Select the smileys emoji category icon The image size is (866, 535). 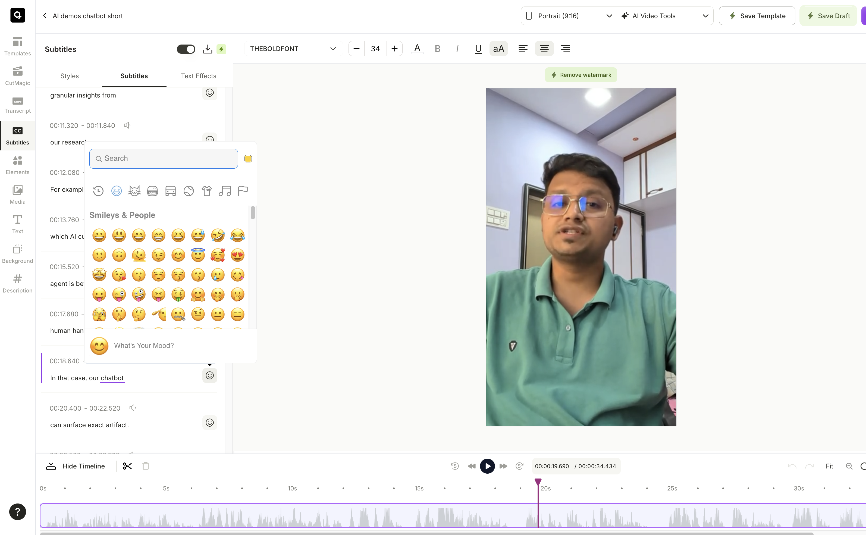pos(117,191)
